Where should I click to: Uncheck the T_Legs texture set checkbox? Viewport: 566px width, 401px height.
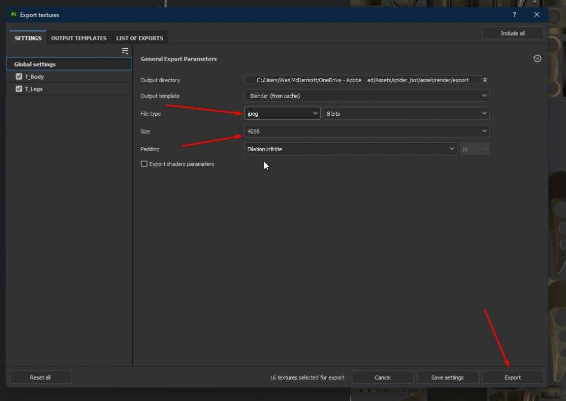pos(19,89)
